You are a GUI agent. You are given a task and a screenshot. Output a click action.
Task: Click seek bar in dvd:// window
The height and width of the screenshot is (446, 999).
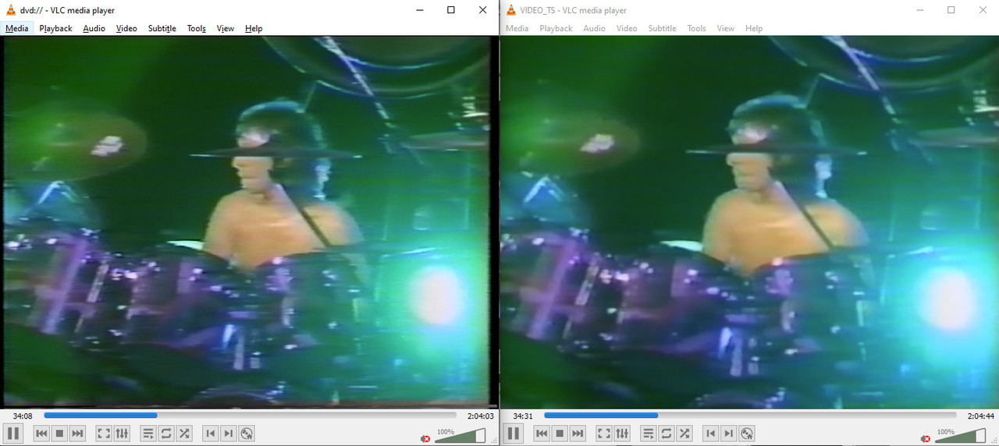point(251,416)
